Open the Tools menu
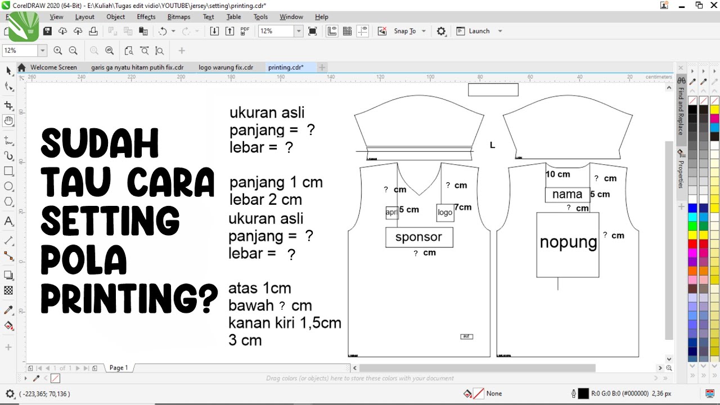This screenshot has width=720, height=405. pos(260,17)
